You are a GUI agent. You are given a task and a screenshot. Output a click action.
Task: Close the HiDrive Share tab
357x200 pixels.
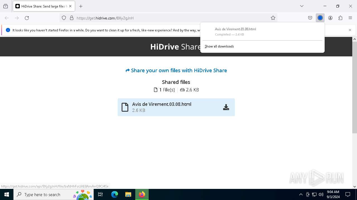pyautogui.click(x=70, y=6)
